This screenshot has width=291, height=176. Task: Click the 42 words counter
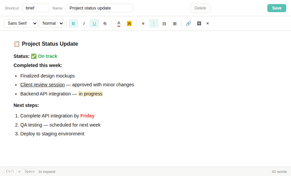[279, 172]
